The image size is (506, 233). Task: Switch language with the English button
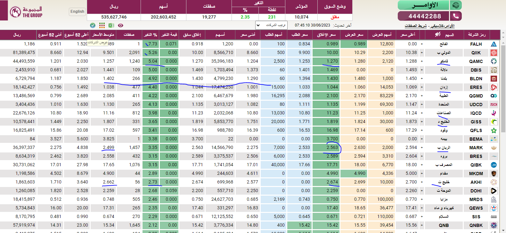78,12
